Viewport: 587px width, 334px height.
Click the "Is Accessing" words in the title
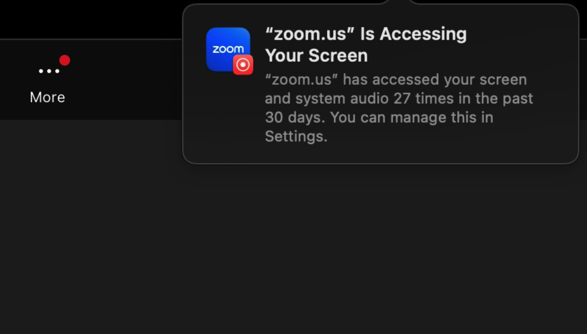pos(413,34)
